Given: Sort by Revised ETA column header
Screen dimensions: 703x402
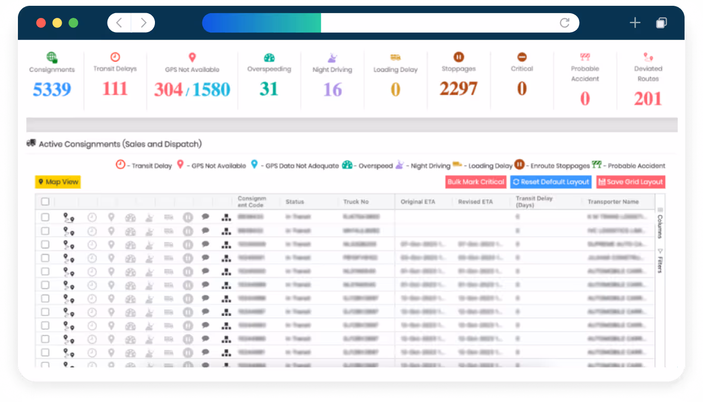Looking at the screenshot, I should coord(475,202).
